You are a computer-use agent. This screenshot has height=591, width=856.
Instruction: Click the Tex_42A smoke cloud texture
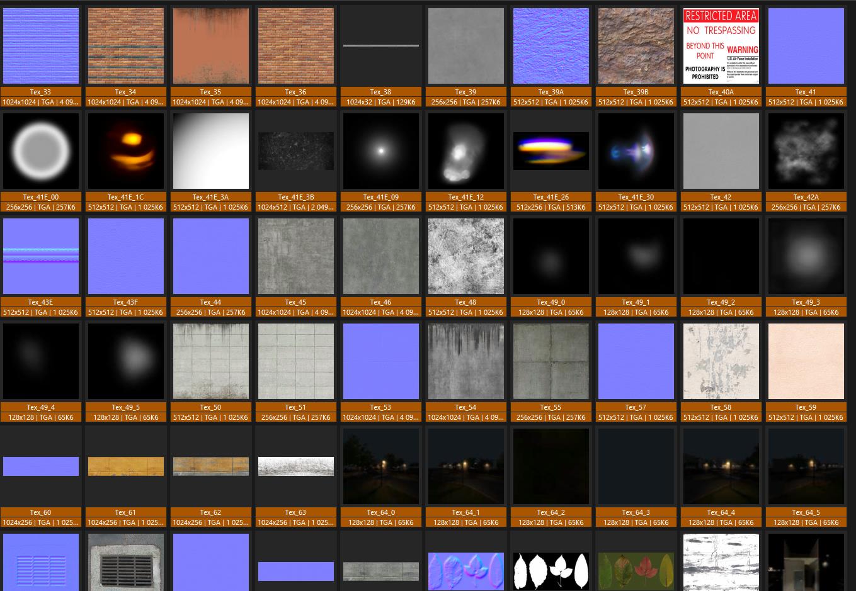(x=806, y=151)
